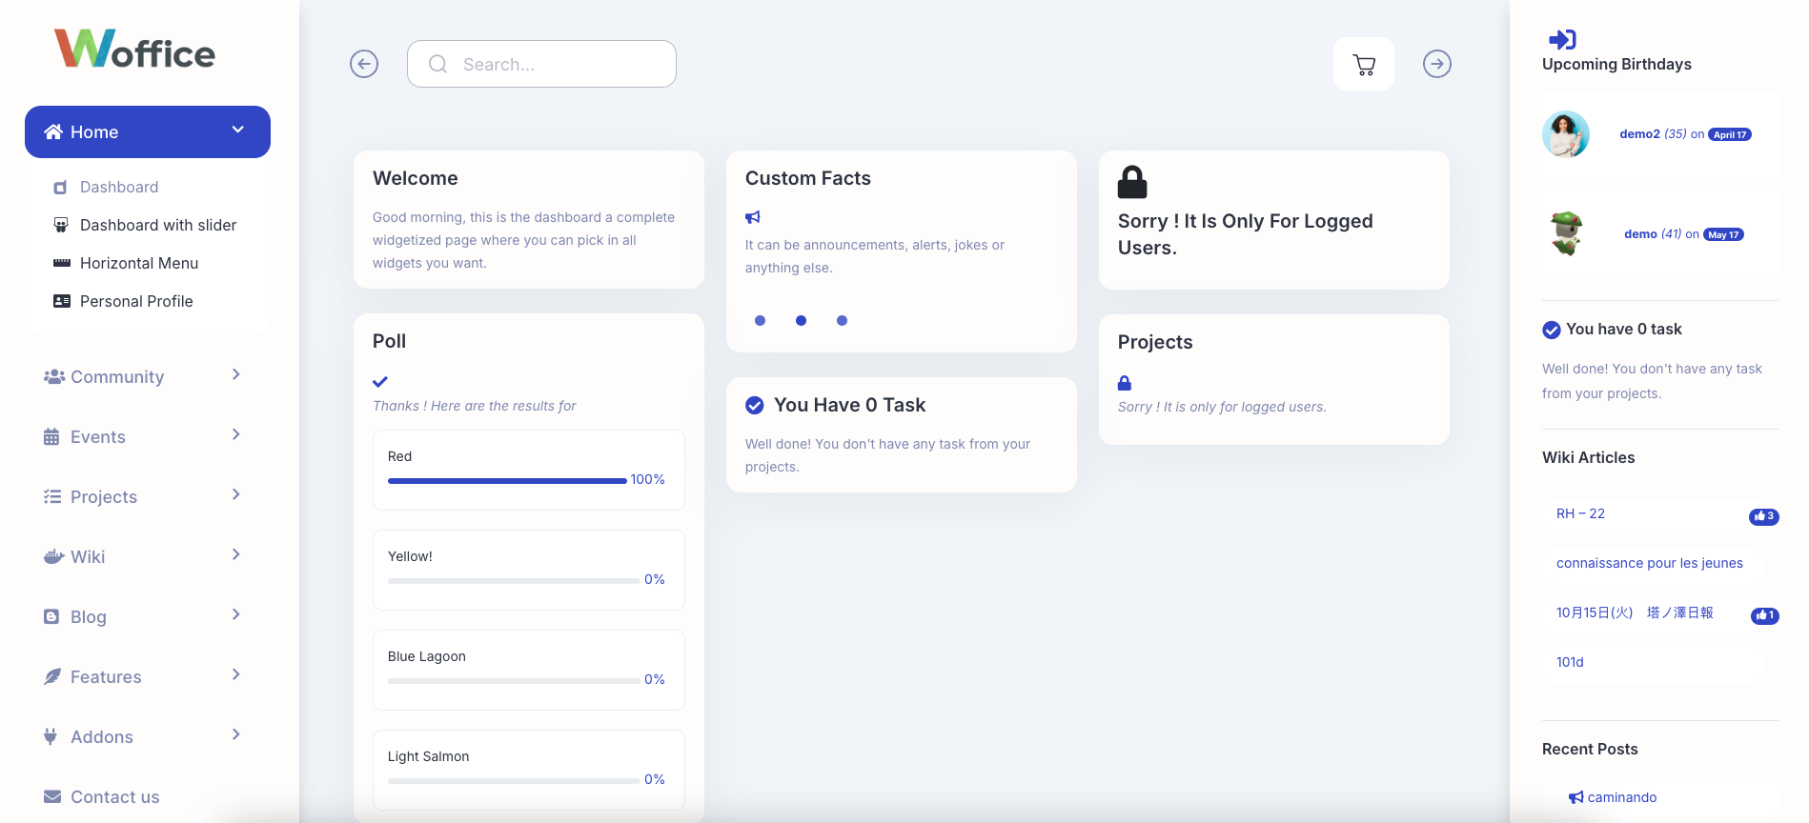Click the Light Salmon poll option
This screenshot has height=823, width=1809.
click(529, 770)
